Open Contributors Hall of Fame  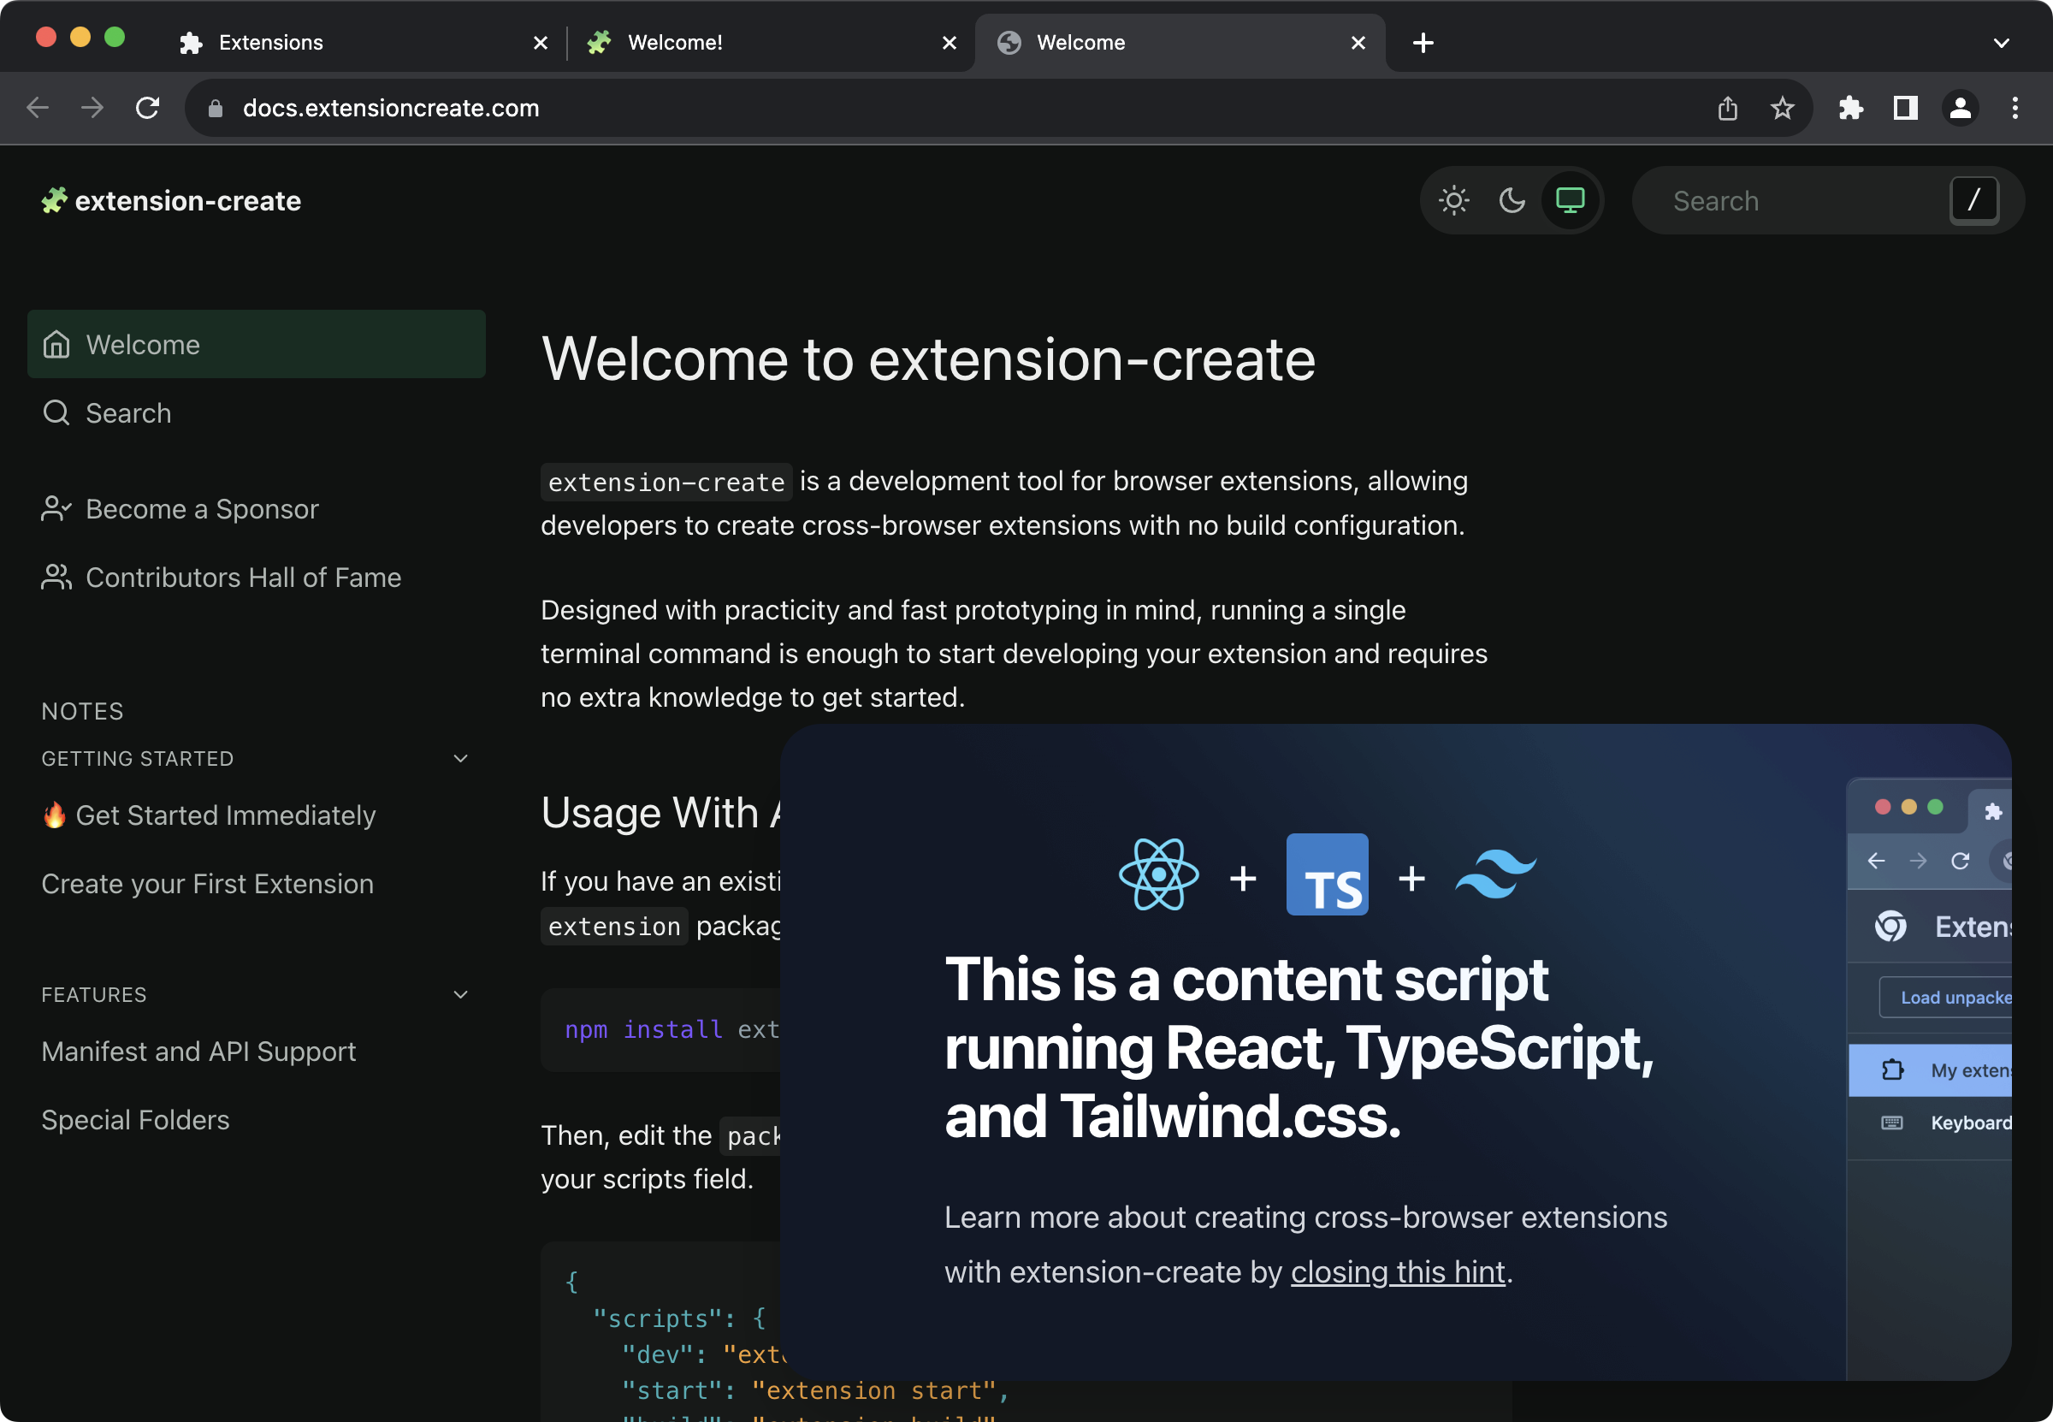click(x=257, y=578)
